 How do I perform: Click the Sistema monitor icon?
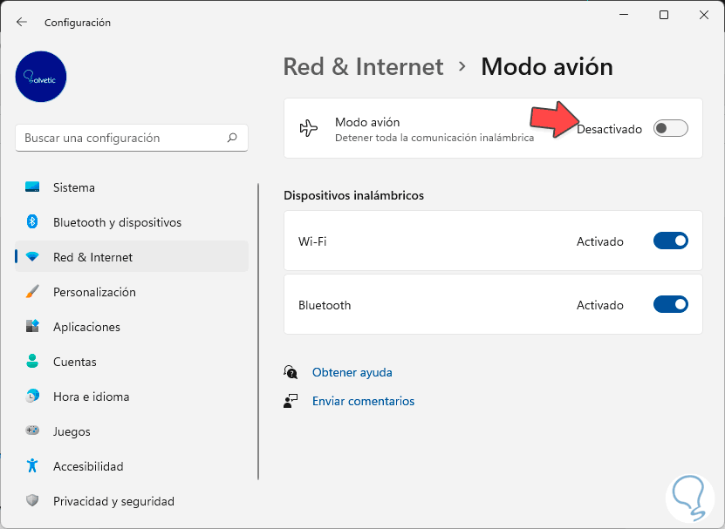coord(32,187)
